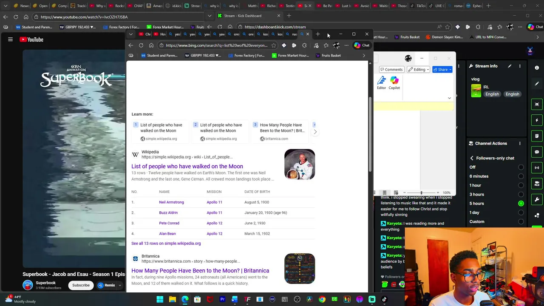Viewport: 544px width, 306px height.
Task: Open Copilot in the Word ribbon
Action: pos(394,83)
